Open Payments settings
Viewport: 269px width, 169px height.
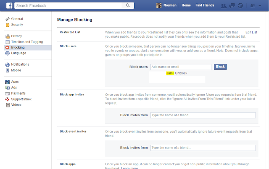18,93
